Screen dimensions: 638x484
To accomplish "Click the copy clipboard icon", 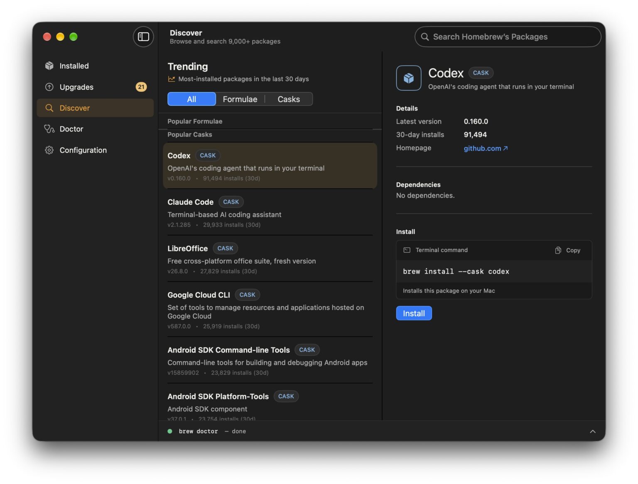I will tap(558, 250).
